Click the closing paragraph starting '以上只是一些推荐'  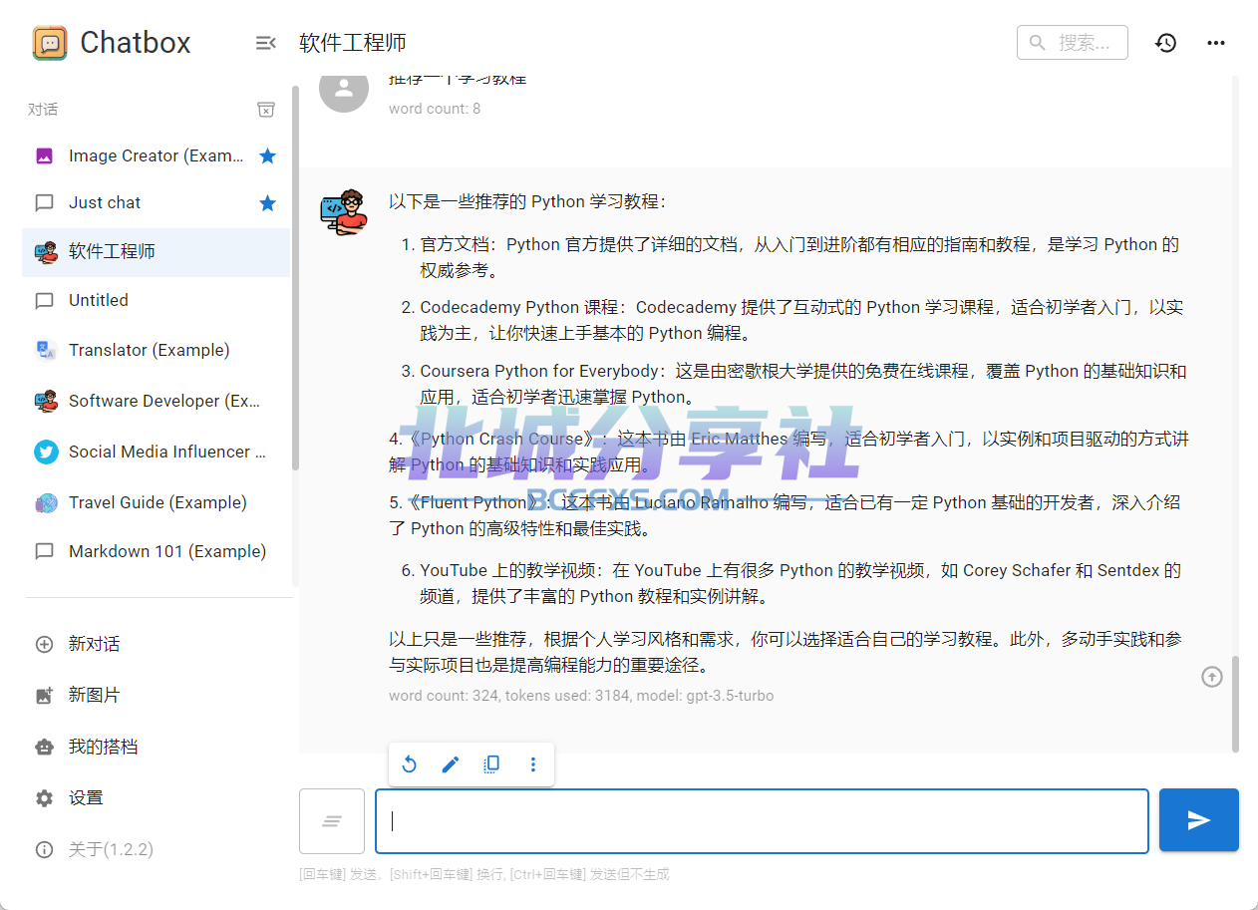click(786, 652)
